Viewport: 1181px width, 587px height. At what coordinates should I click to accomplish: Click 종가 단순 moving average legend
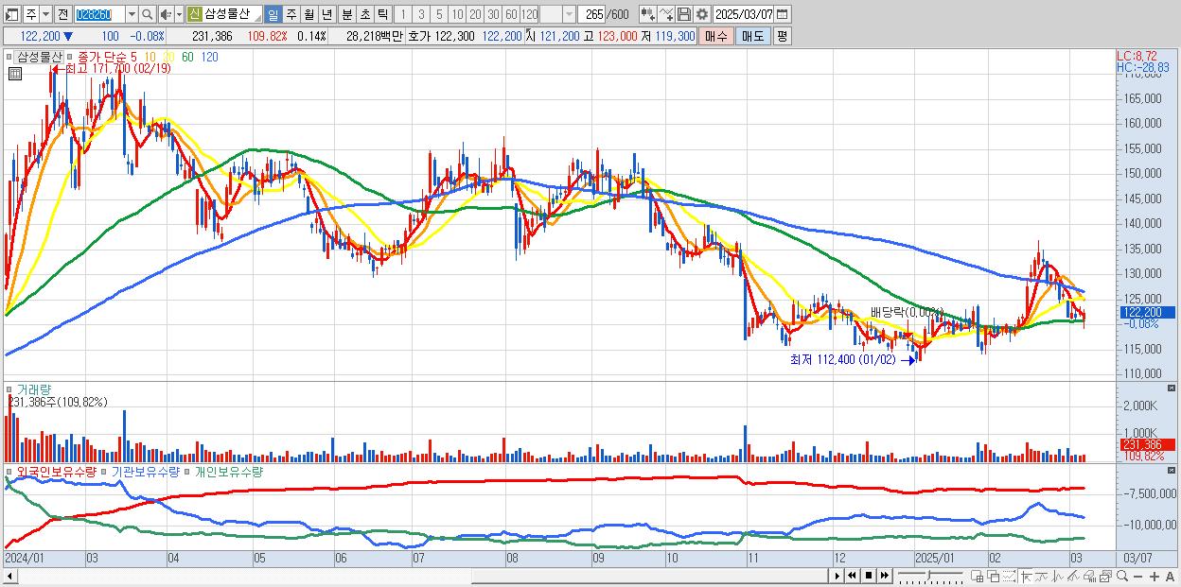(102, 57)
